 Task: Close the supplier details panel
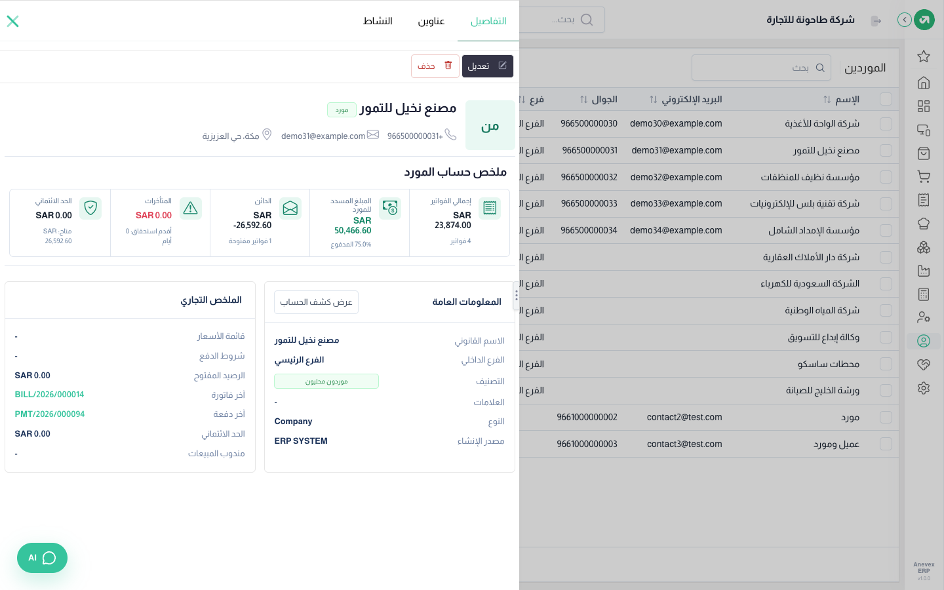click(x=12, y=21)
